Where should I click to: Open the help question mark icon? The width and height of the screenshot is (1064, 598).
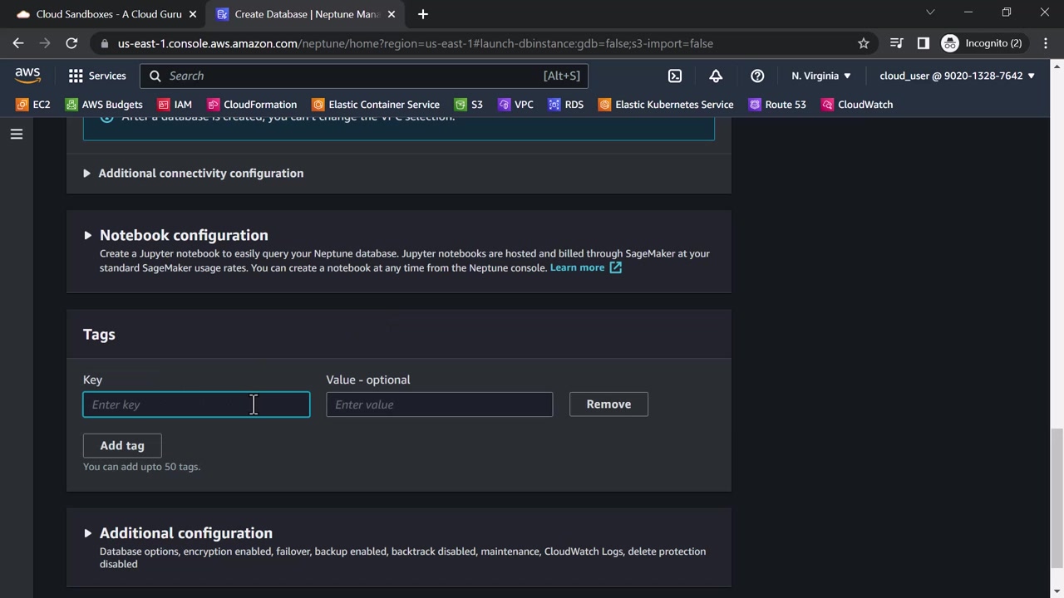[x=757, y=76]
